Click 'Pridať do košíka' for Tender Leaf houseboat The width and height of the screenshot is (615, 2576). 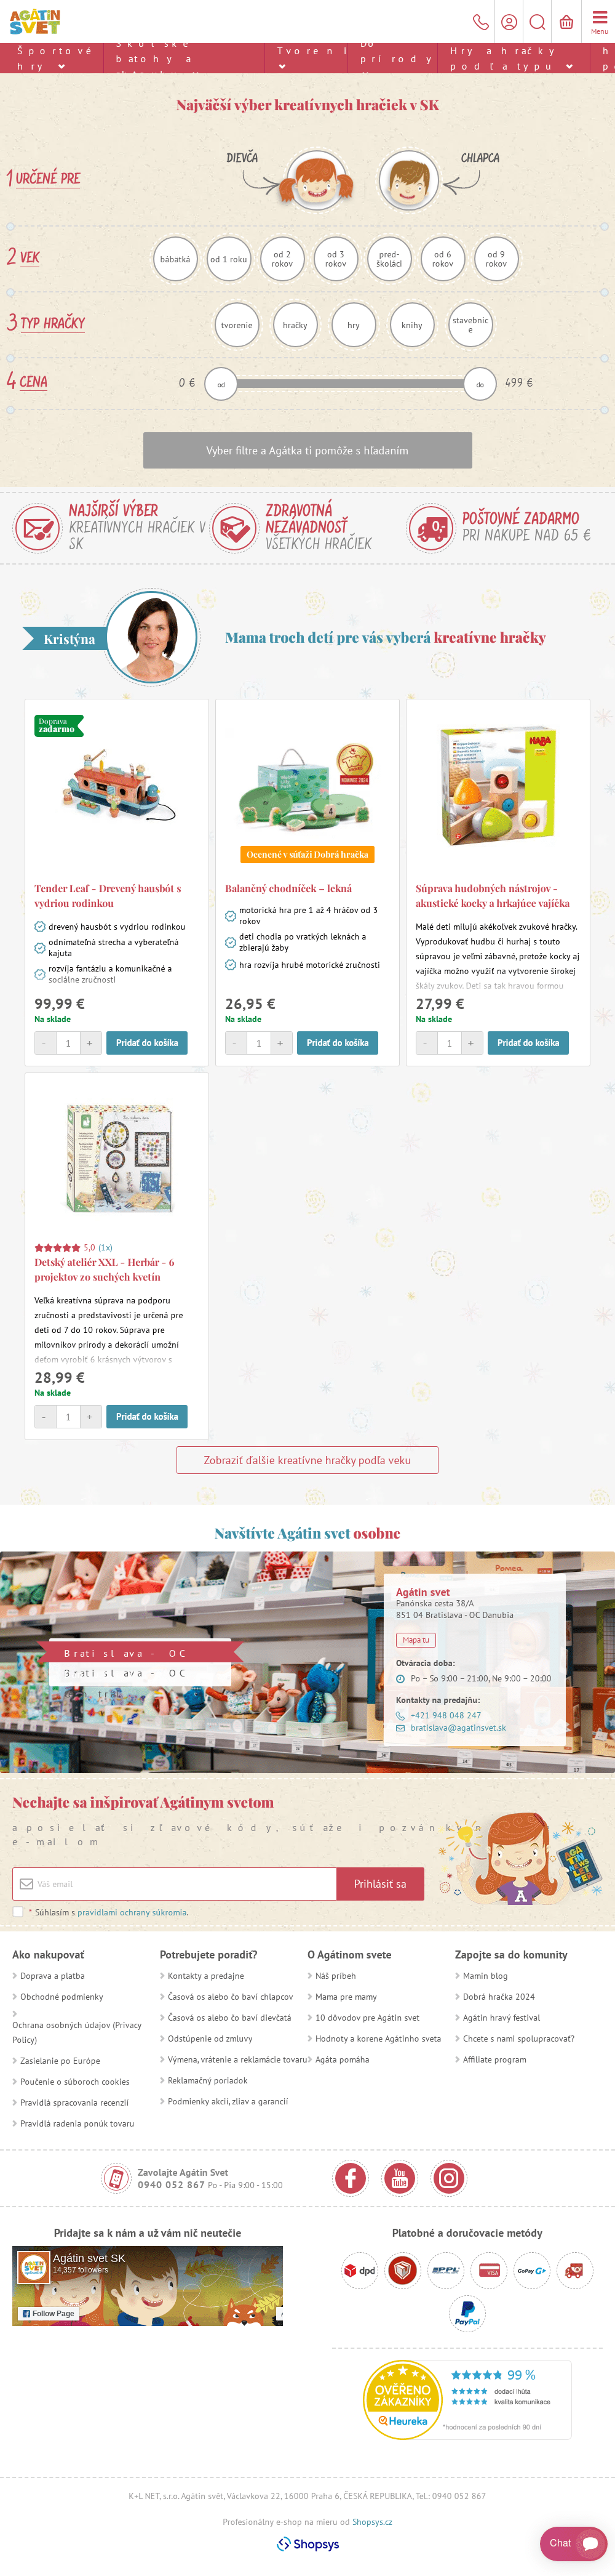[x=147, y=1043]
